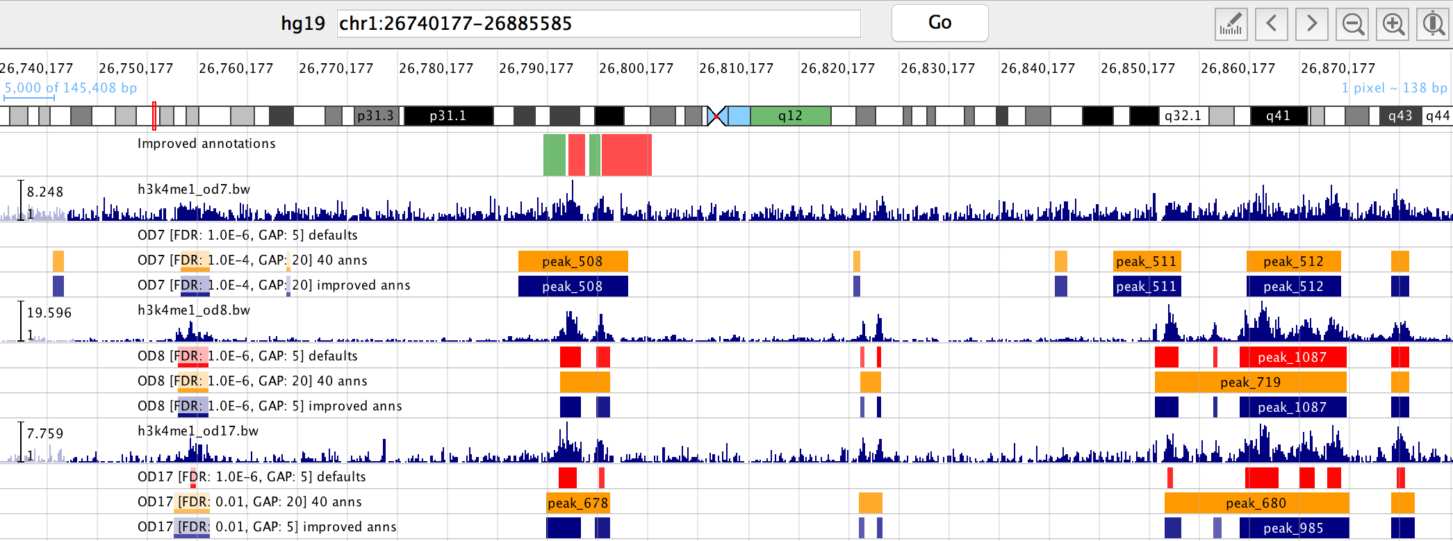
Task: Select the q41 band on ideogram
Action: click(x=1278, y=116)
